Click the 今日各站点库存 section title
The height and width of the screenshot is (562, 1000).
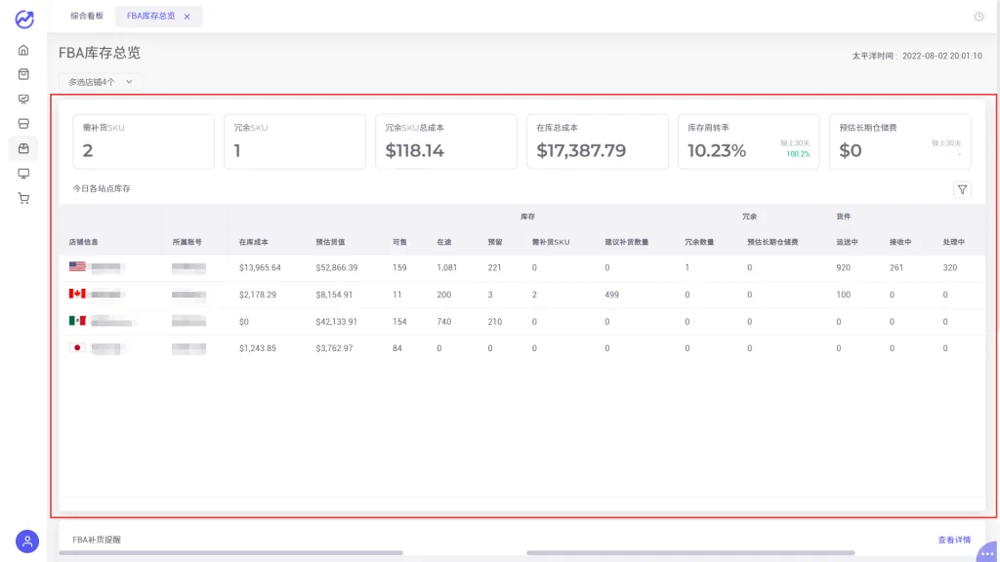102,188
